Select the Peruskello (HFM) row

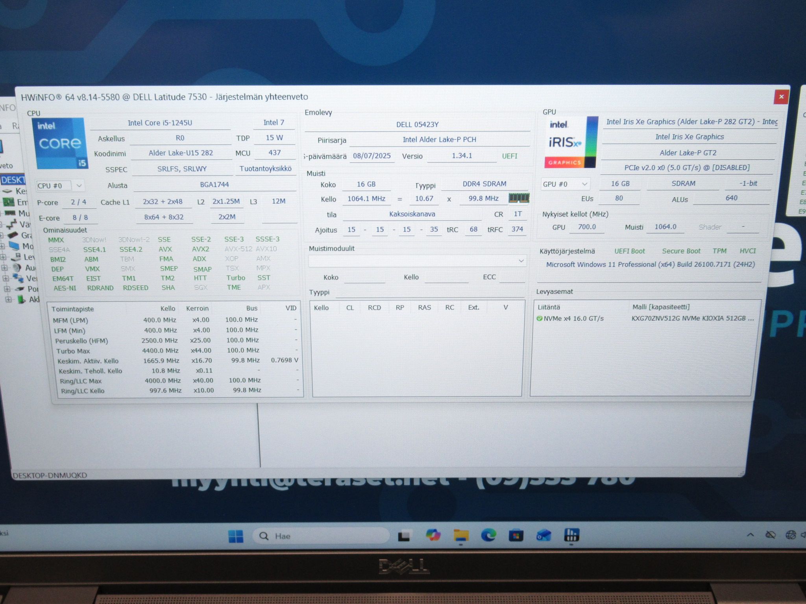[176, 341]
